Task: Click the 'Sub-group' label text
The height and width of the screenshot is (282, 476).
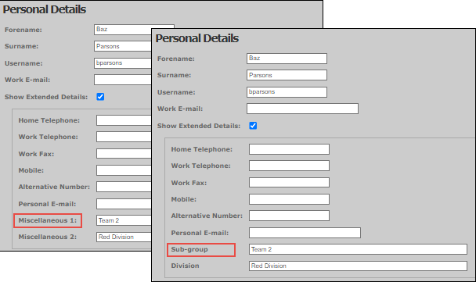Action: pos(189,250)
